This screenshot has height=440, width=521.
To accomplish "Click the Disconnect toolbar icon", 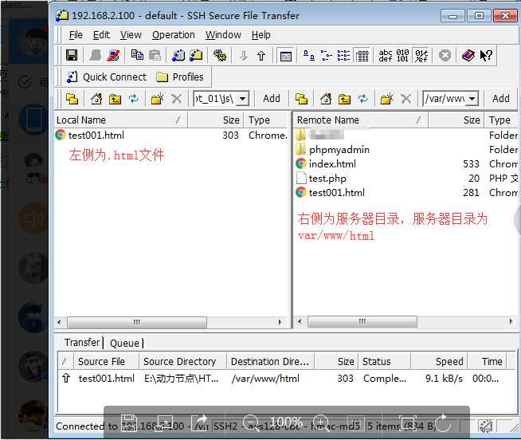I will click(x=113, y=55).
